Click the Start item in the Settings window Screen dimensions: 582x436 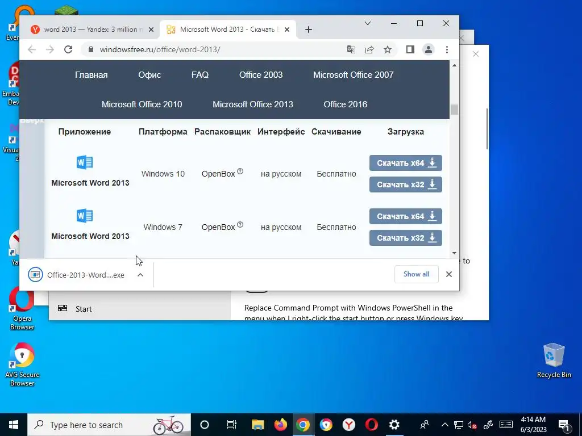pos(140,308)
